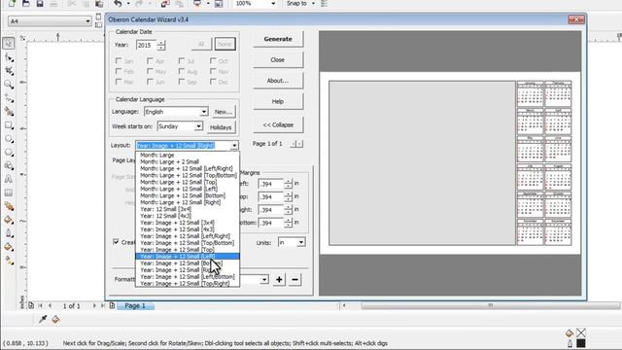Click the Generate button
622x350 pixels.
pos(278,39)
